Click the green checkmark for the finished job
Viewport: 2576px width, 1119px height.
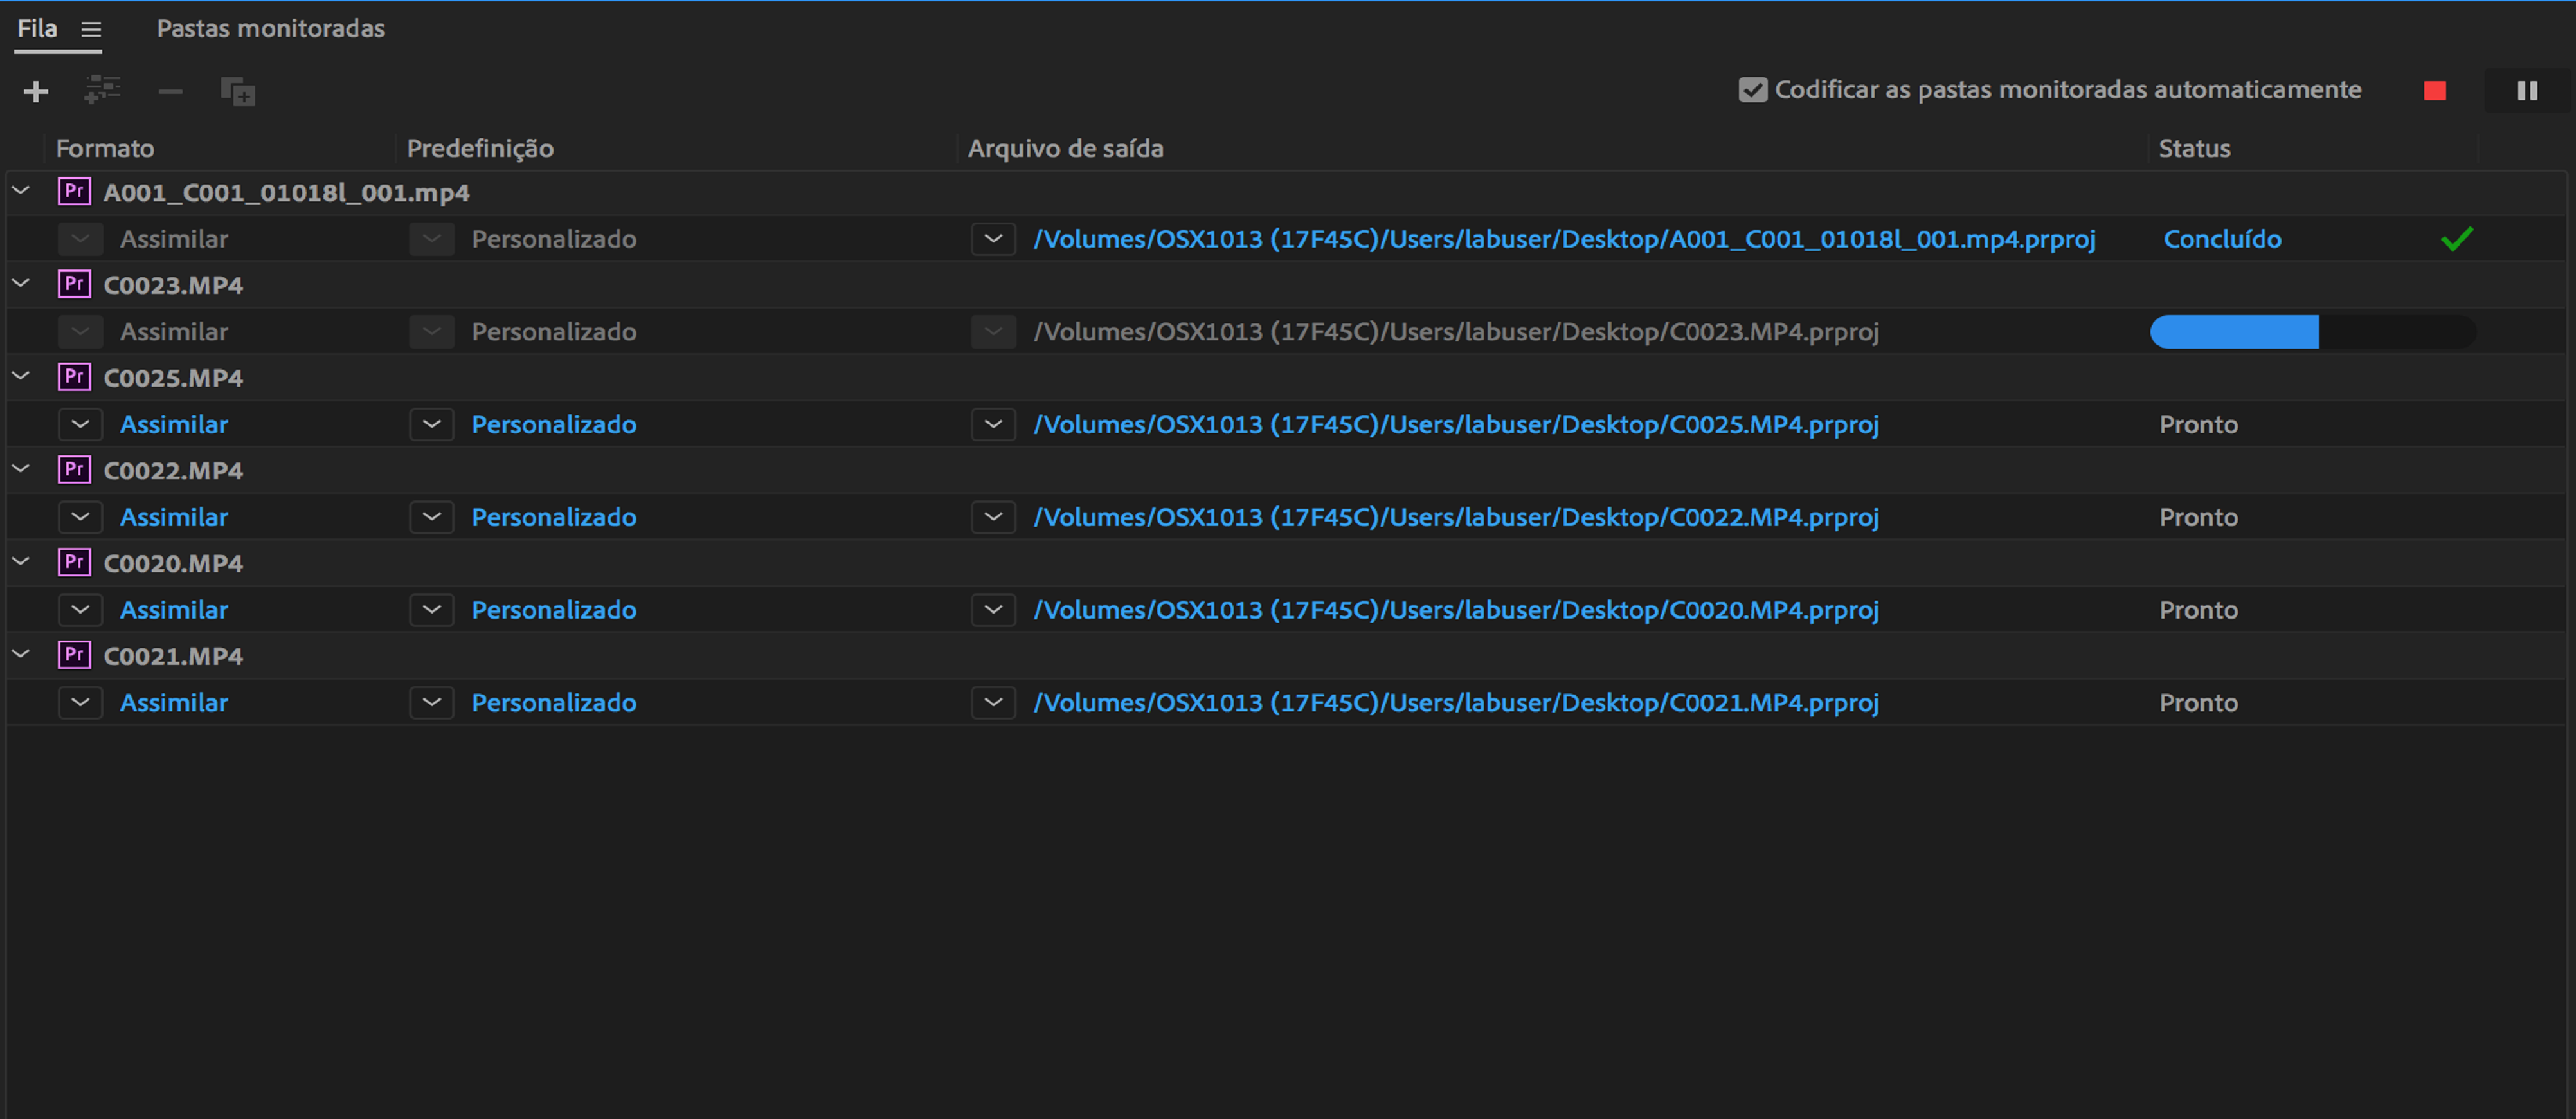pyautogui.click(x=2456, y=239)
